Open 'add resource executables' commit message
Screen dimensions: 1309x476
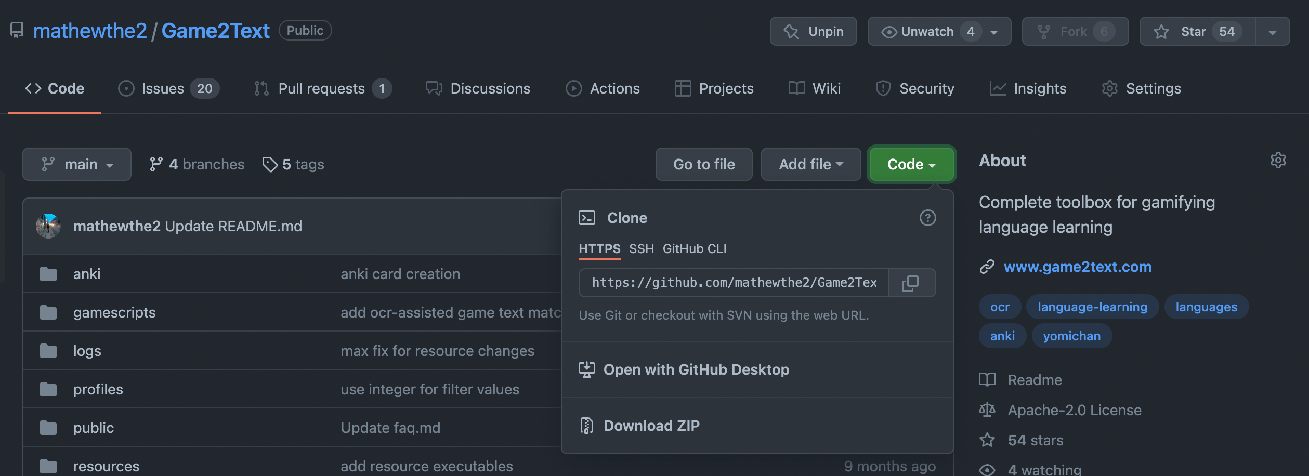(x=427, y=466)
